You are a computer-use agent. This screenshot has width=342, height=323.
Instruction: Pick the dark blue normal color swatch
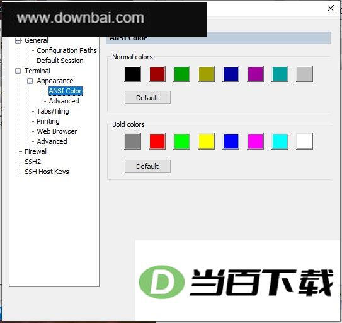[x=231, y=74]
